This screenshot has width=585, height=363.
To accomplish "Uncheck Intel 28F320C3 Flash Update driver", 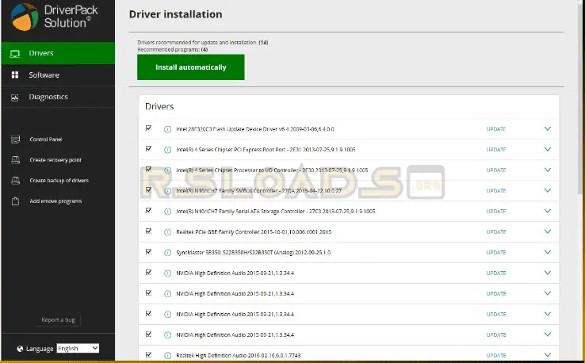I will click(x=148, y=128).
